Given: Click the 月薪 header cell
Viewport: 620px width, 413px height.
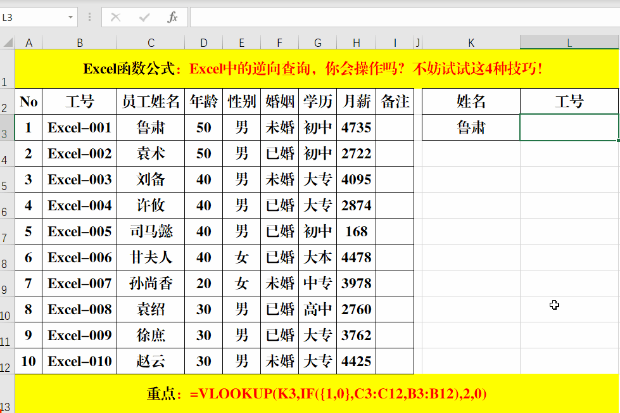Looking at the screenshot, I should coord(357,102).
